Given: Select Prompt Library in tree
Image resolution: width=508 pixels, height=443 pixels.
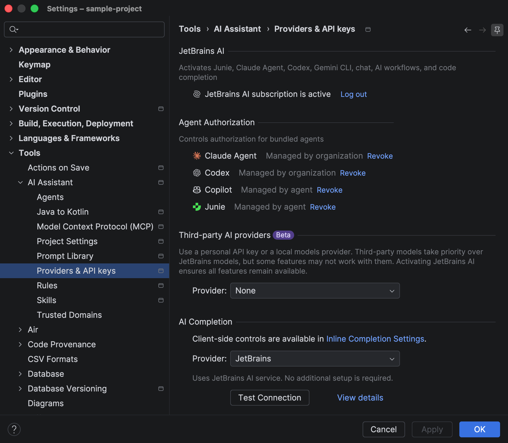Looking at the screenshot, I should pyautogui.click(x=65, y=256).
